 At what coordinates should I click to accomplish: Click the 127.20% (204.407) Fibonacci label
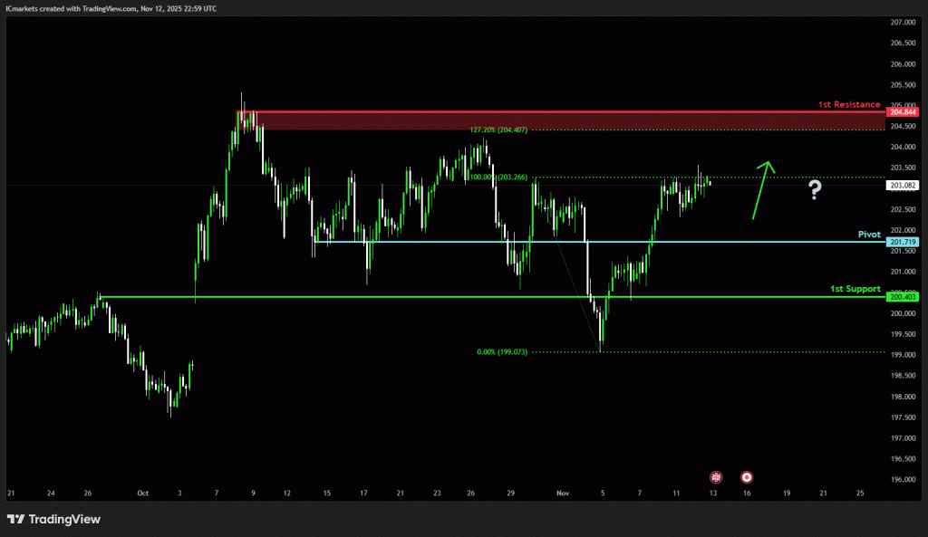tap(498, 130)
